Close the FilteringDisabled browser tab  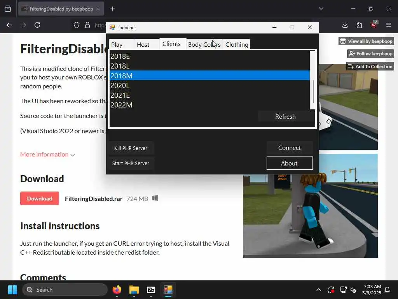click(98, 9)
